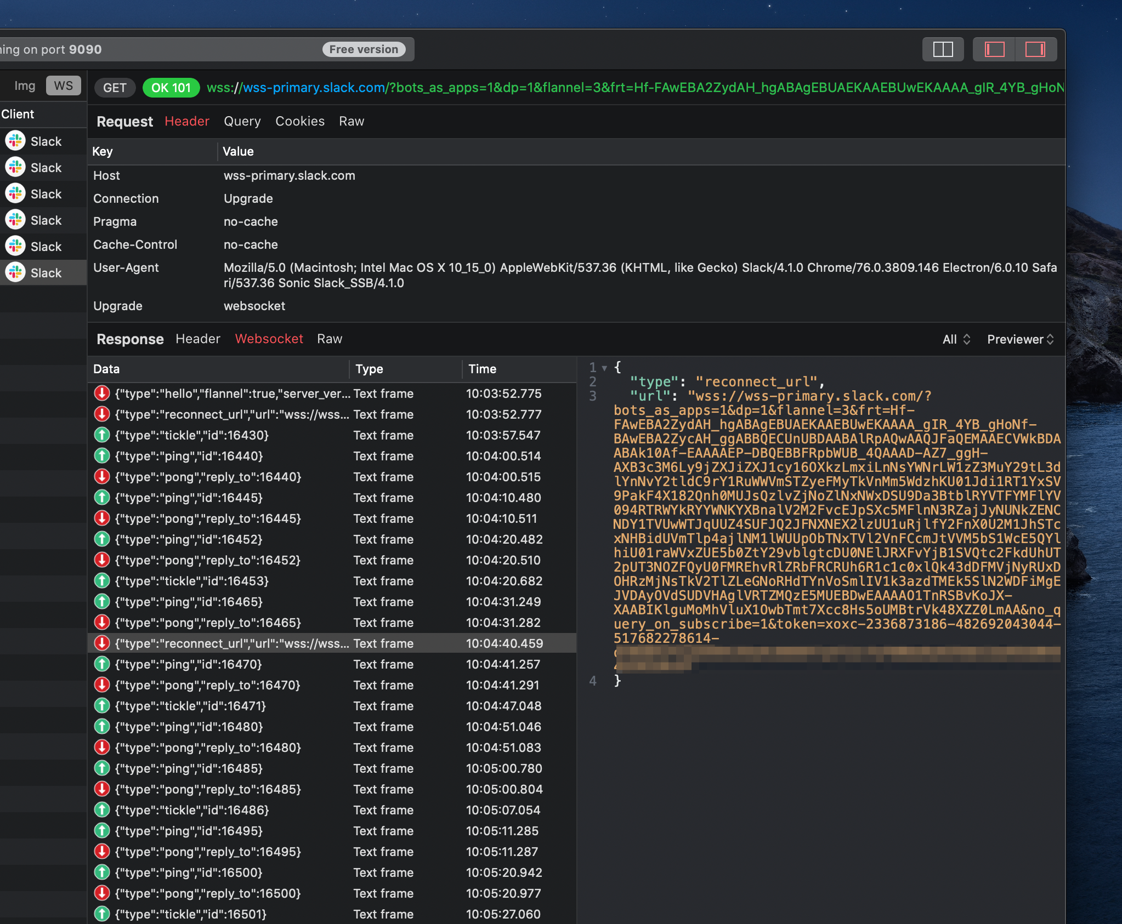Select the Cache-Control header row
1122x924 pixels.
point(576,244)
